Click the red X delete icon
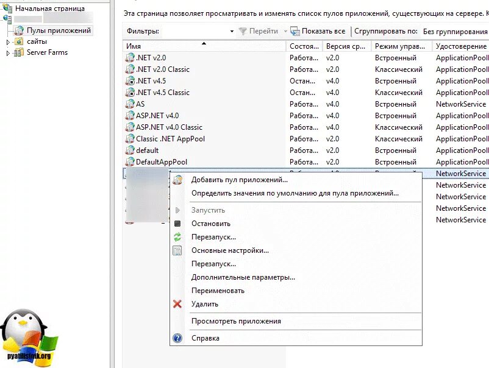Screen dimensions: 489x368 click(x=177, y=304)
